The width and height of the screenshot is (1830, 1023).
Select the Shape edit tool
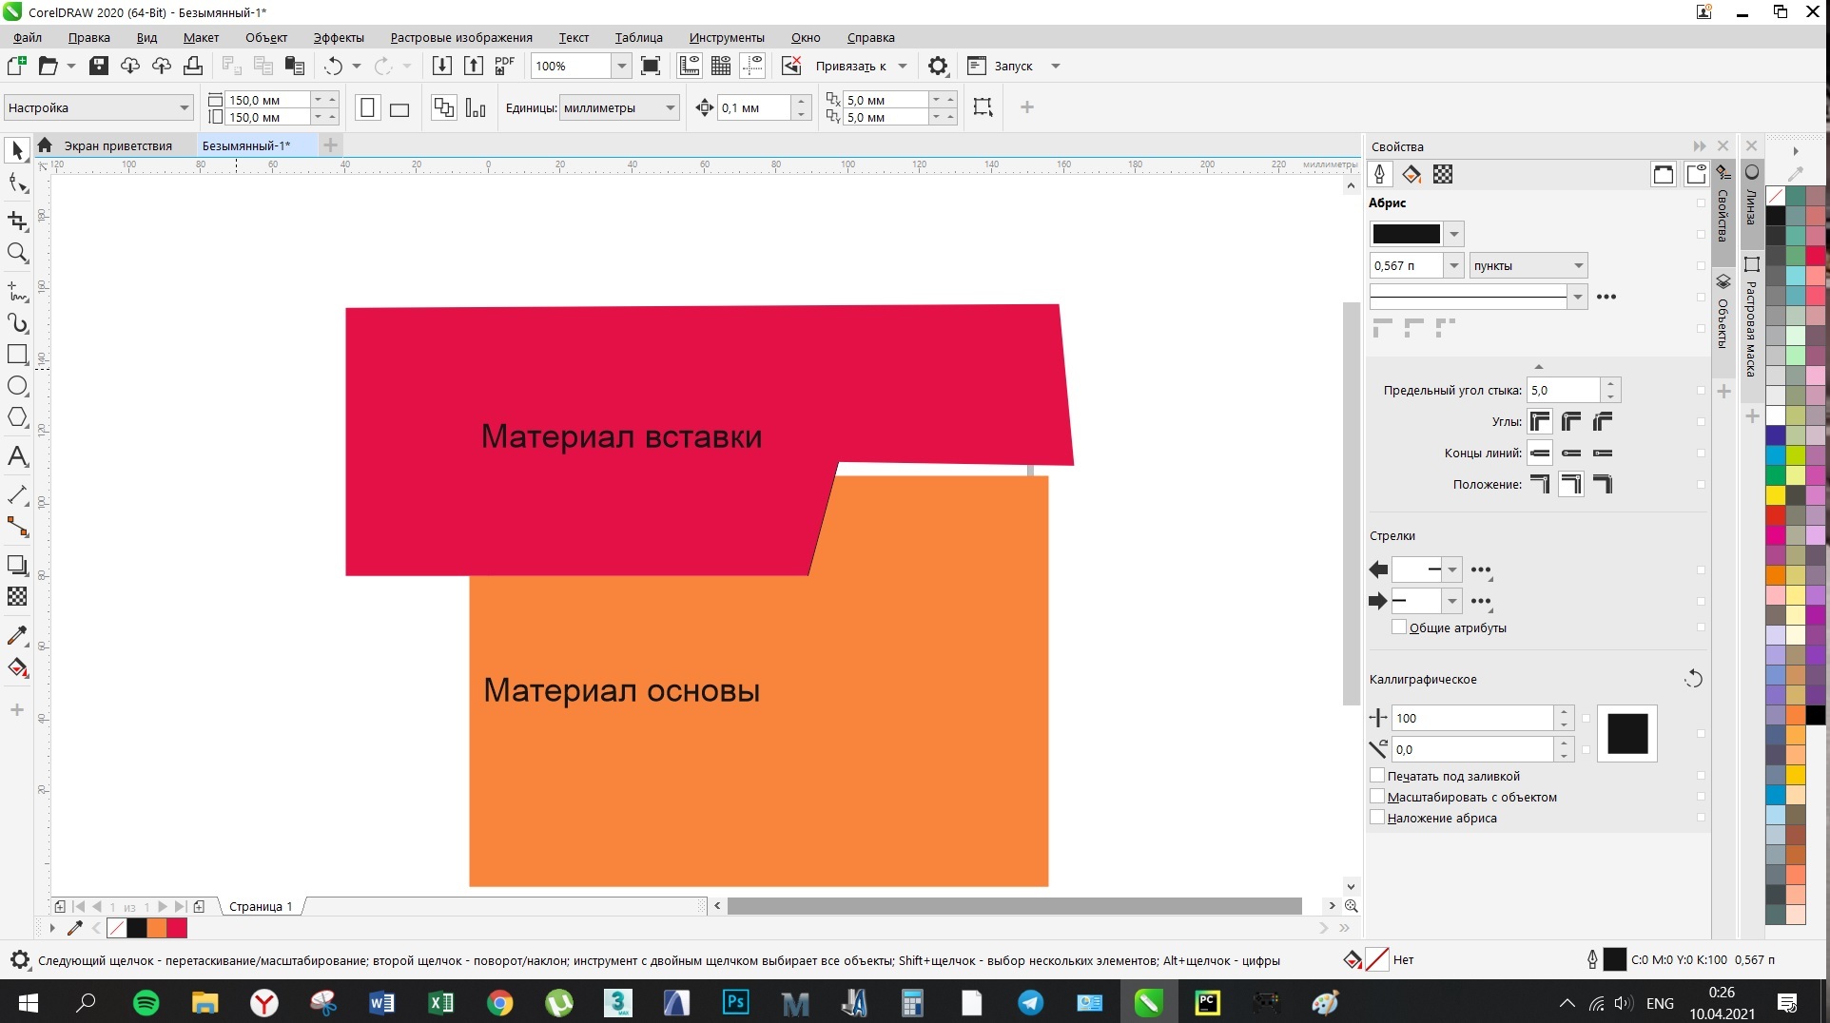click(x=17, y=183)
